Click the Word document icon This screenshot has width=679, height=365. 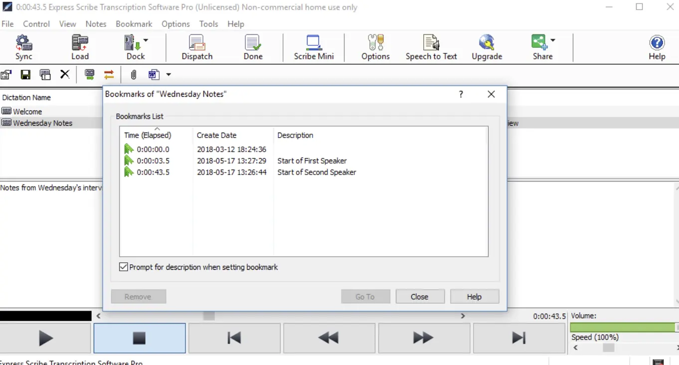[154, 75]
